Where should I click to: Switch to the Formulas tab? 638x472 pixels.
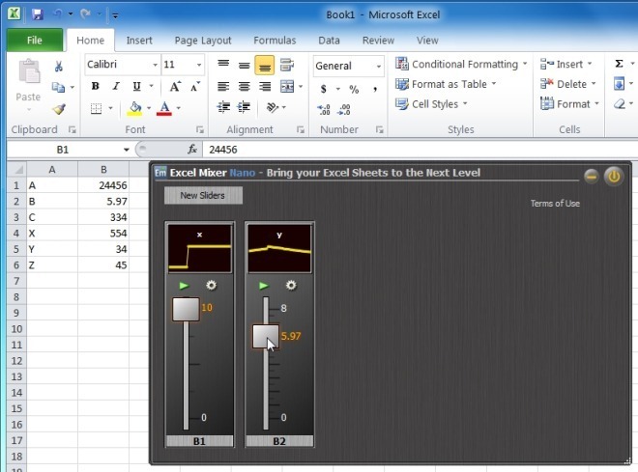[275, 41]
